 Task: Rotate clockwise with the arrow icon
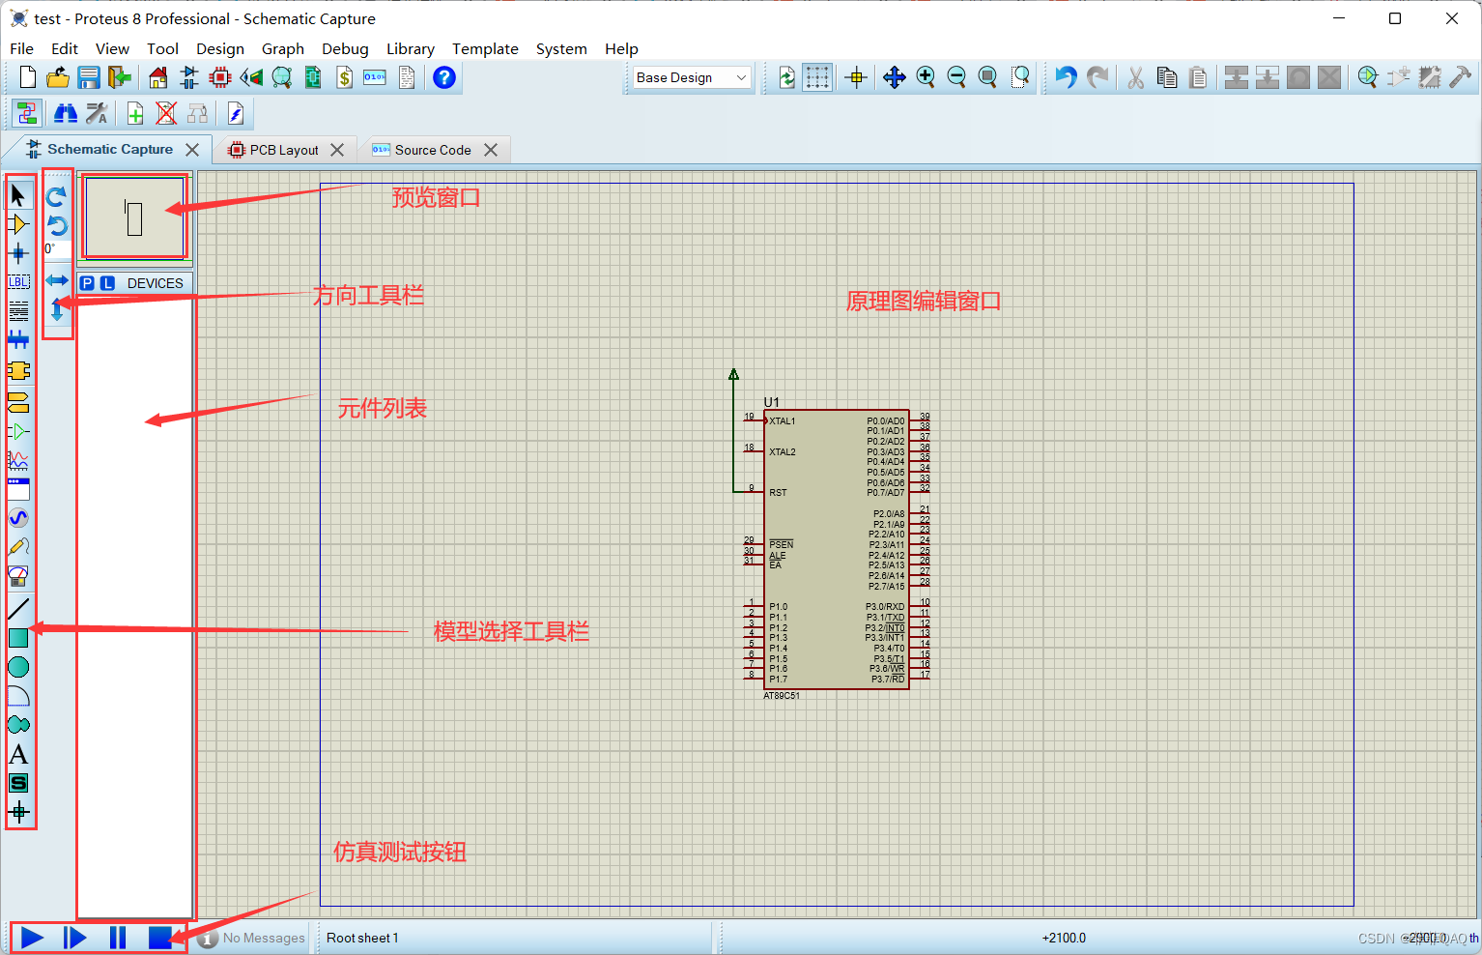pos(57,196)
